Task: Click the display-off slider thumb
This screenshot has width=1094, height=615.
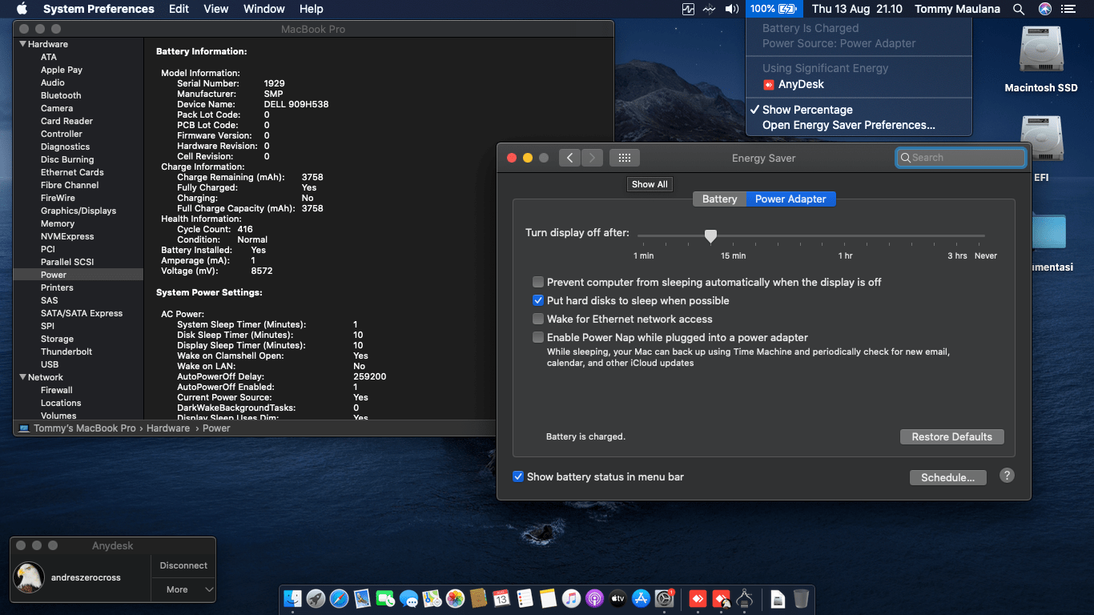Action: tap(710, 235)
